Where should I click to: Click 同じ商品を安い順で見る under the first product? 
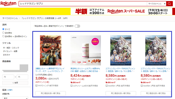[51, 93]
